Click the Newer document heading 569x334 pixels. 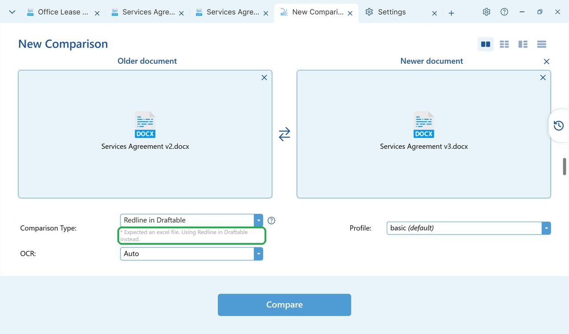432,61
